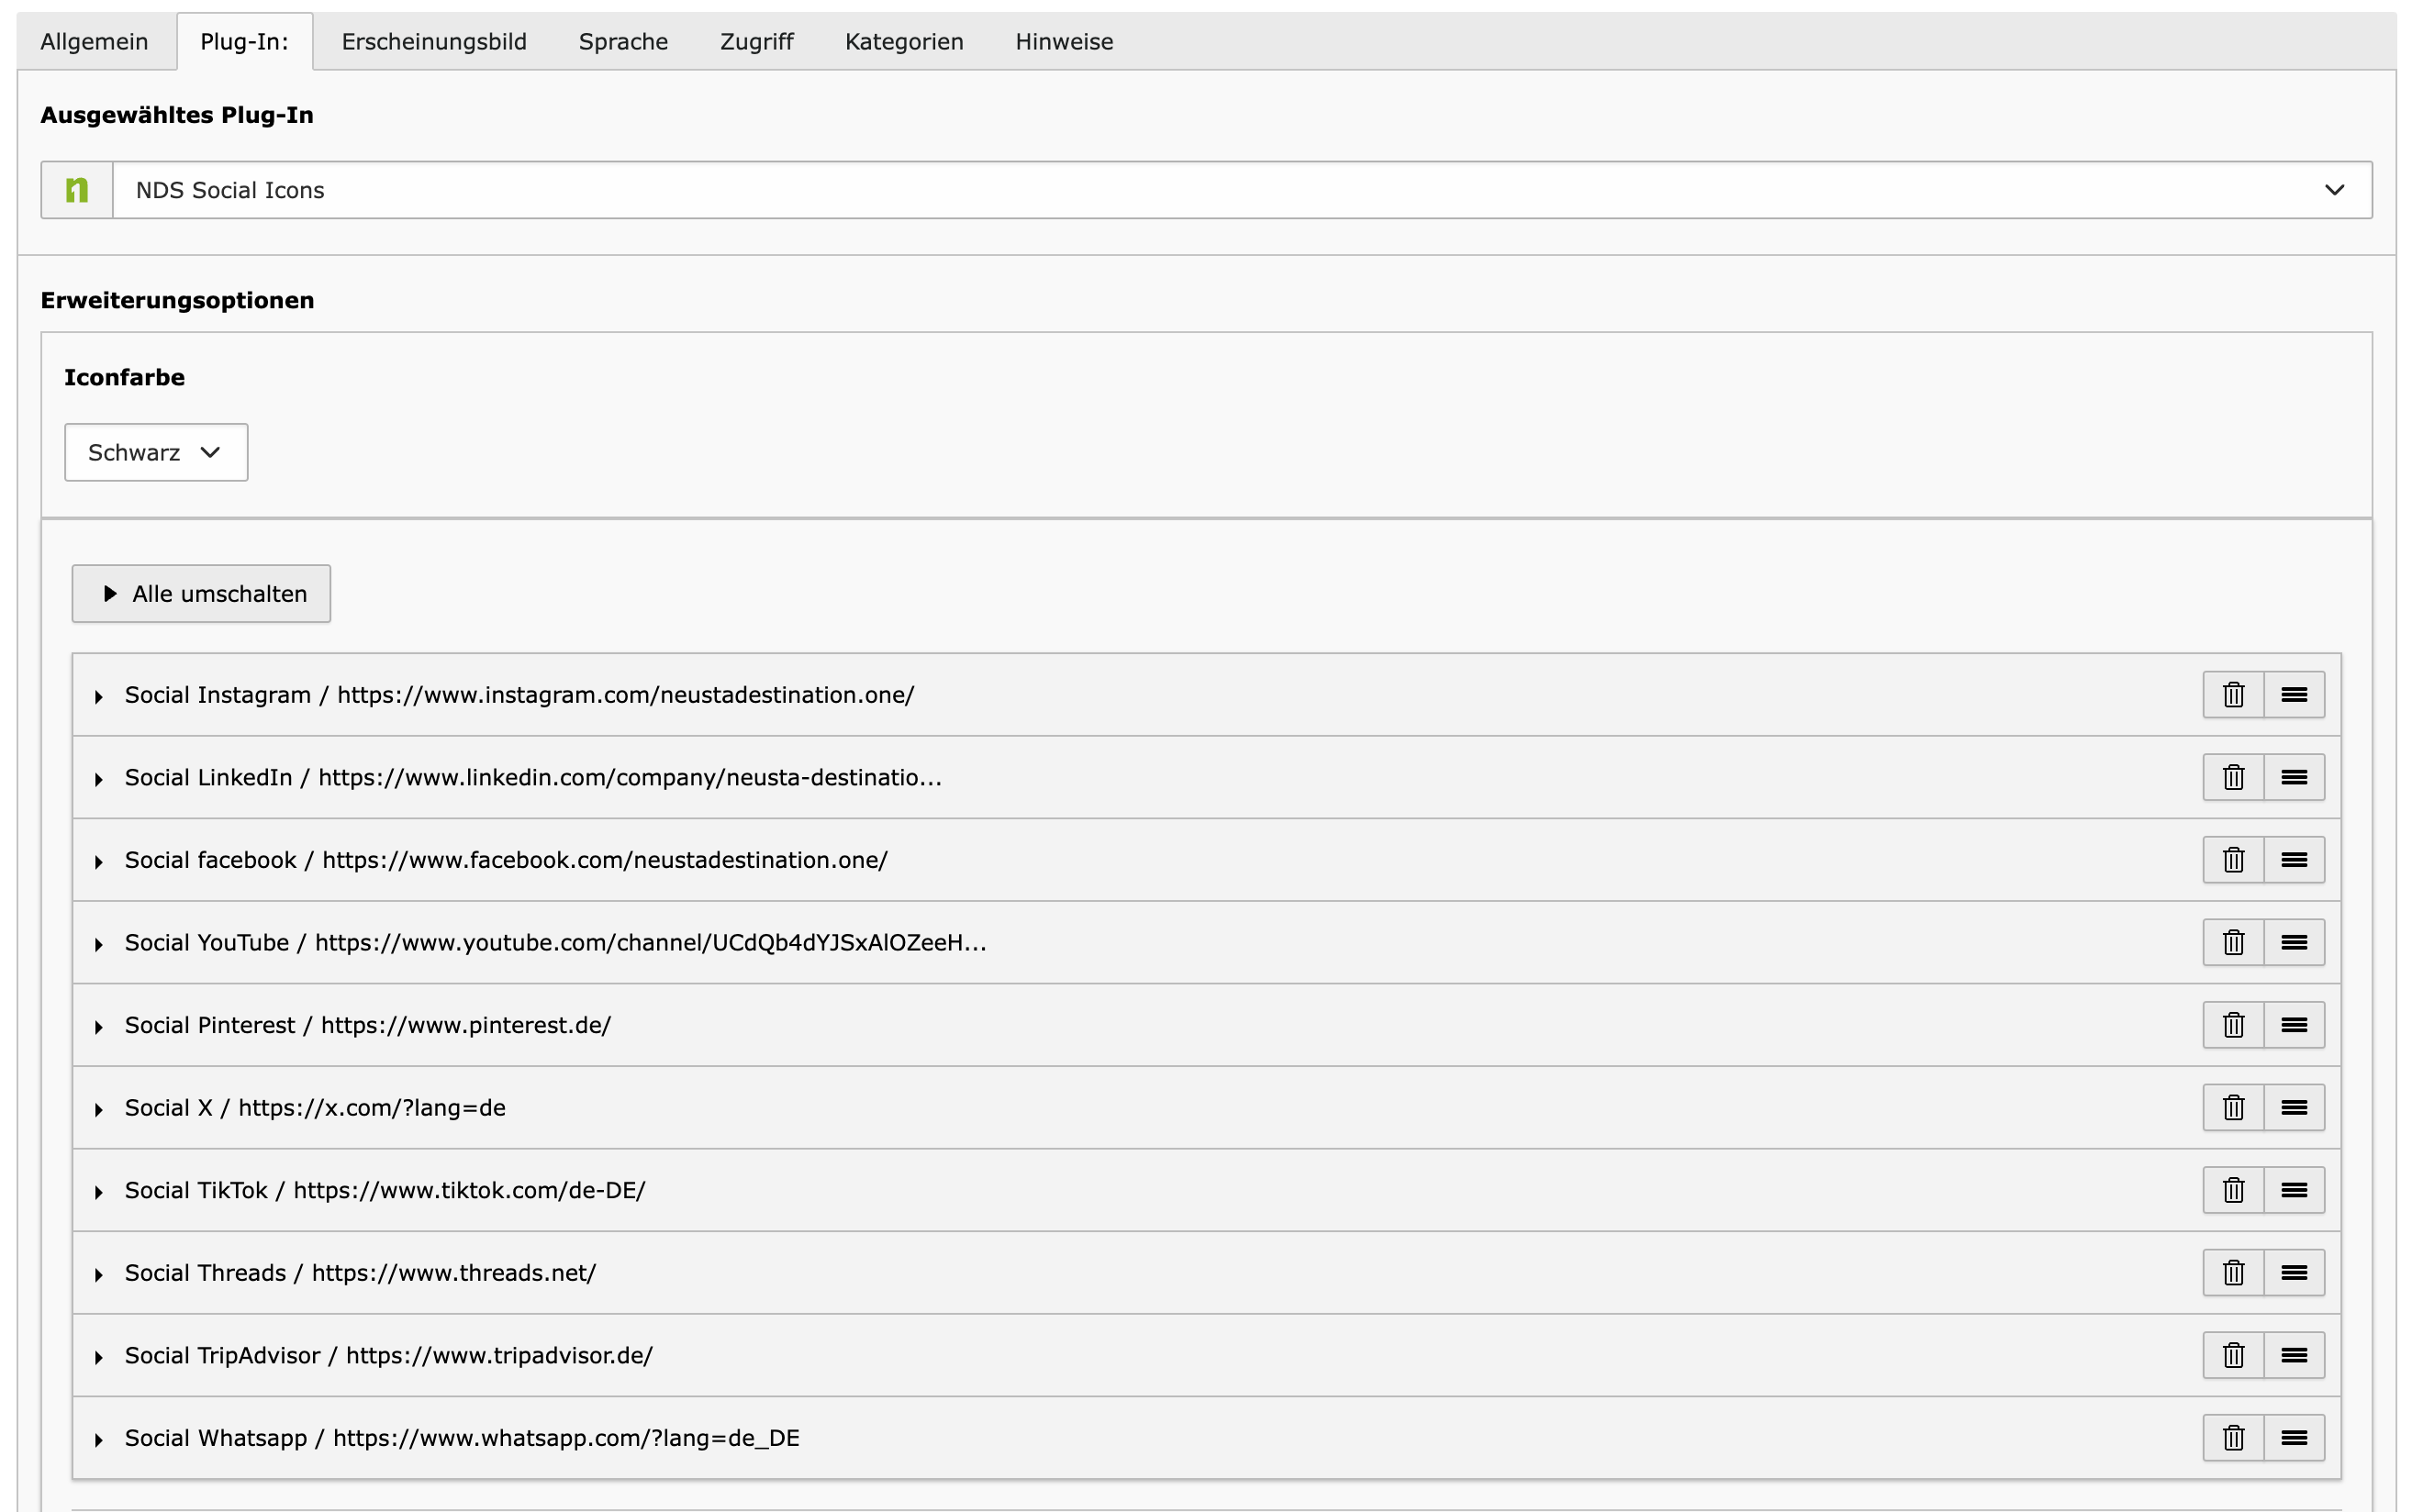Viewport: 2412px width, 1512px height.
Task: Click the Threads row drag handle
Action: [x=2294, y=1273]
